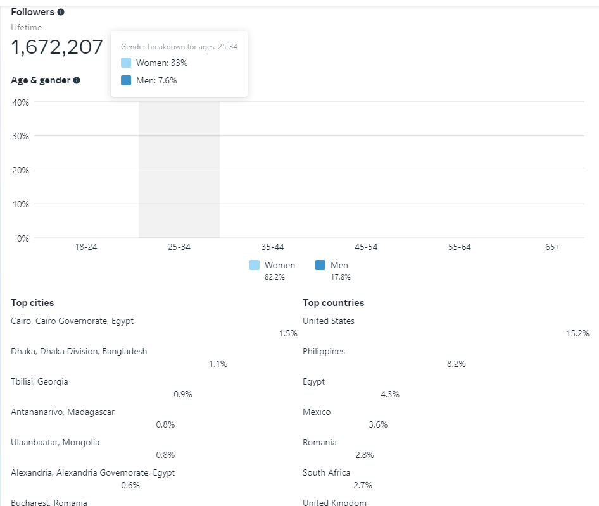This screenshot has width=599, height=506.
Task: Click the info icon next to Followers
Action: pos(61,12)
